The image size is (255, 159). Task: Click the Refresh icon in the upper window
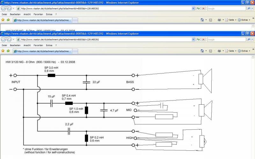pyautogui.click(x=198, y=8)
